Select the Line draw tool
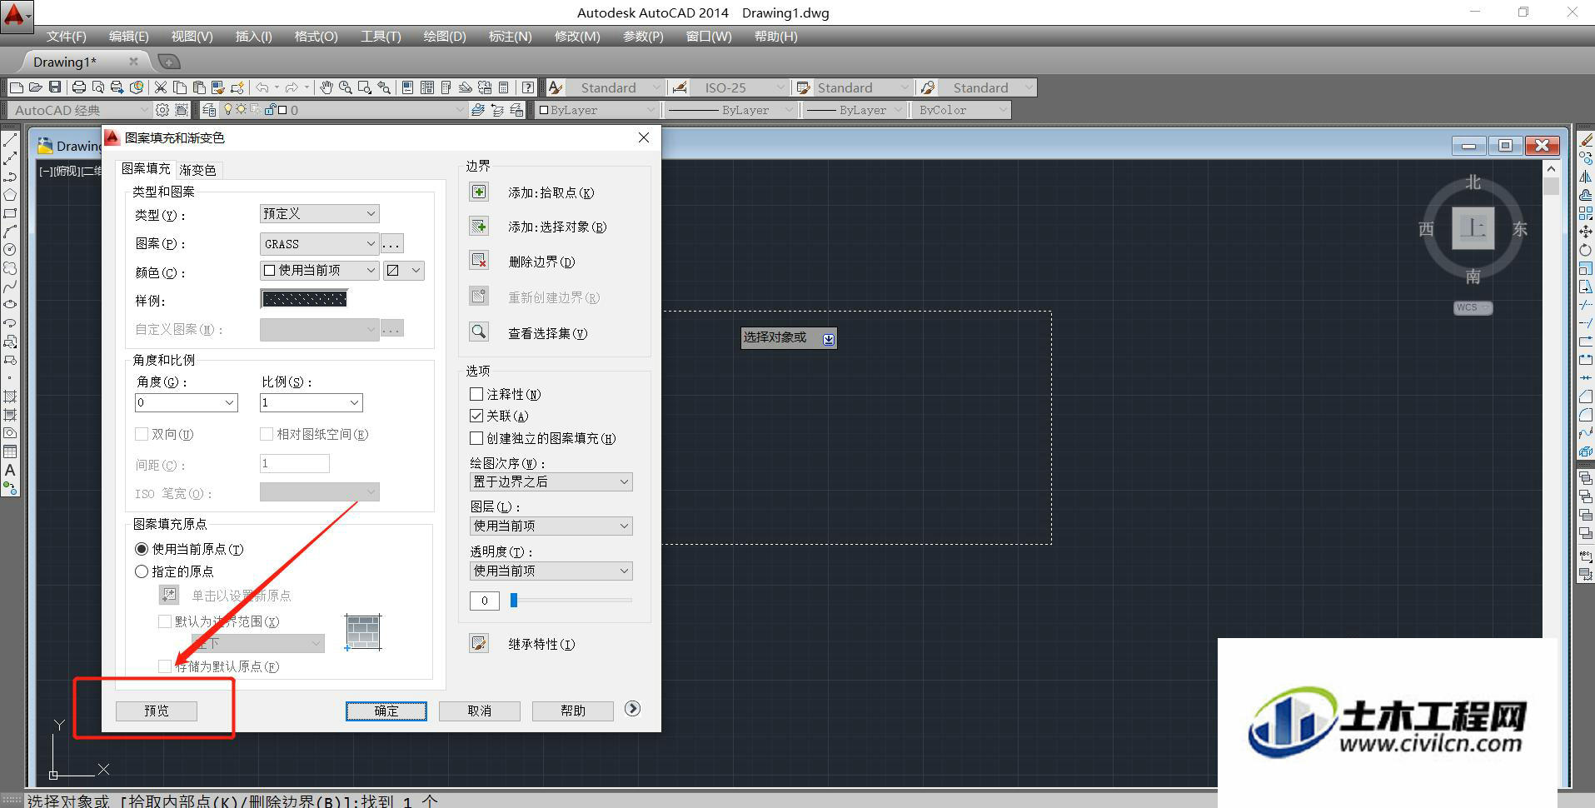Viewport: 1595px width, 808px height. point(10,140)
